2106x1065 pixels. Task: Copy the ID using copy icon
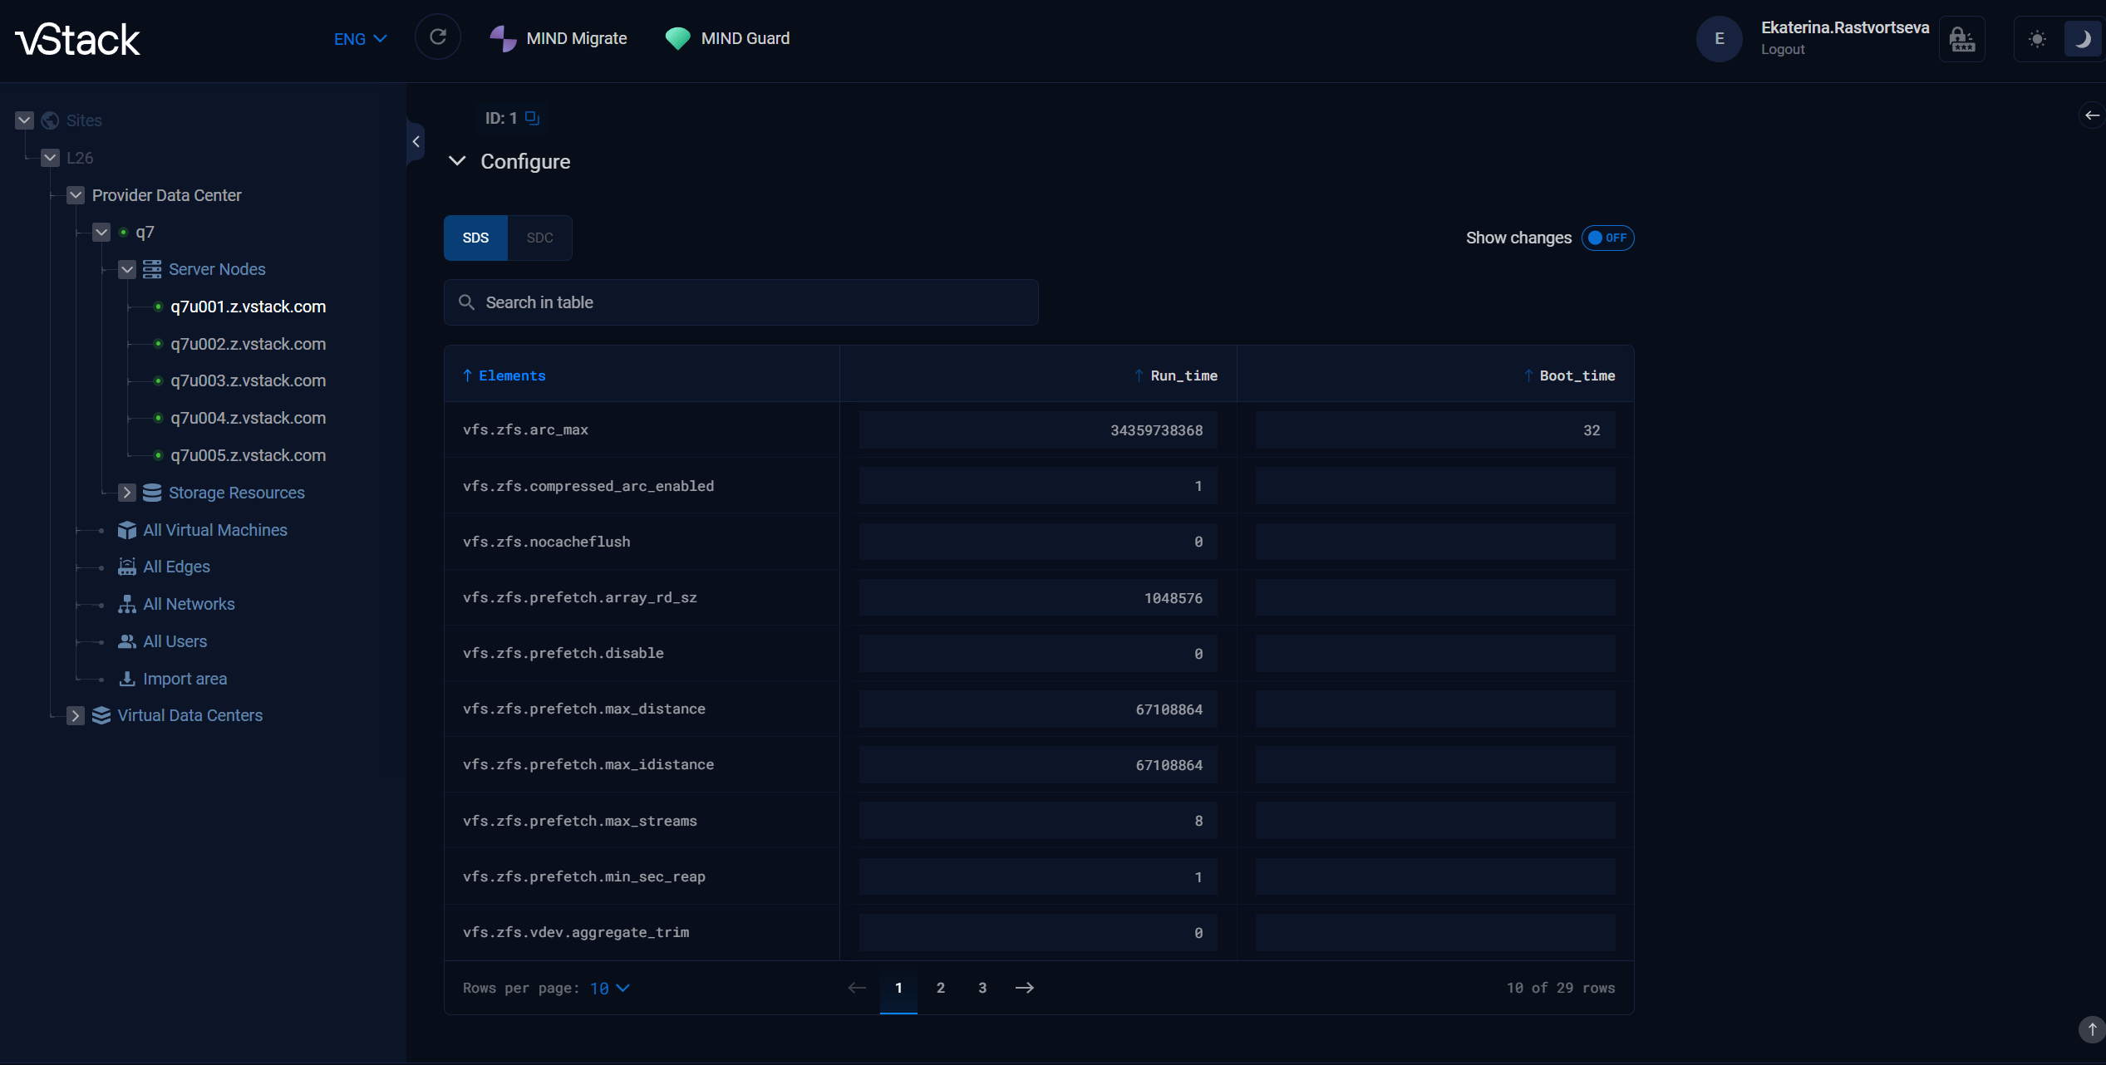tap(533, 118)
